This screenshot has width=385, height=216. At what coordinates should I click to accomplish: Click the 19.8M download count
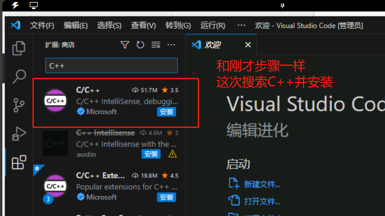[x=149, y=176]
